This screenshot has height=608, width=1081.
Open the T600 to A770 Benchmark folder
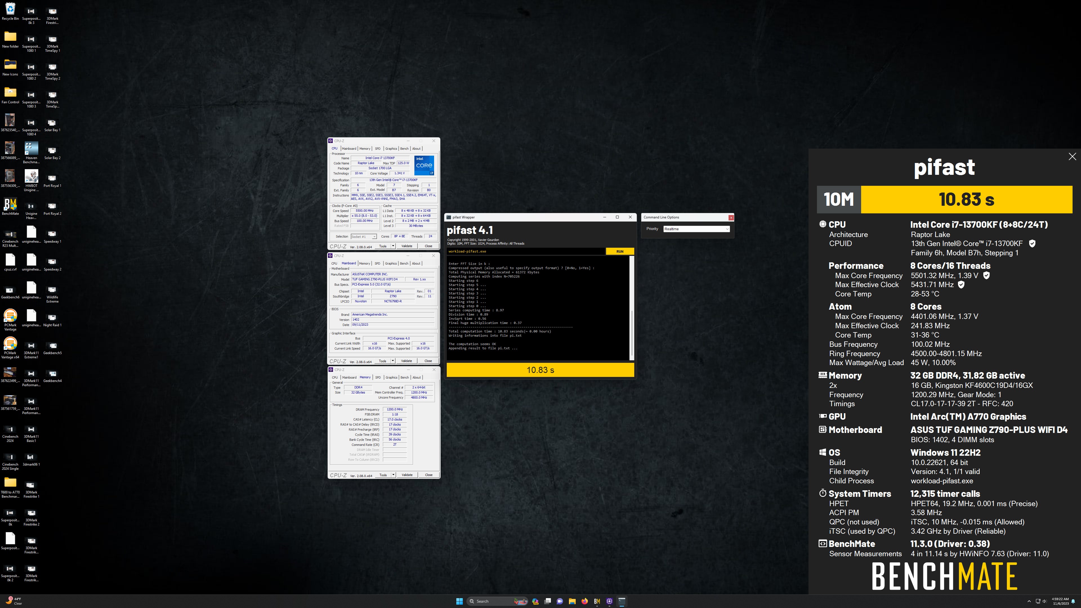pos(10,488)
